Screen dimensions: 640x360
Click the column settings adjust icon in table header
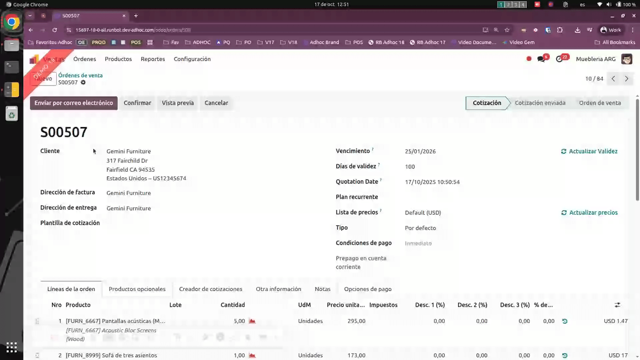tap(617, 305)
